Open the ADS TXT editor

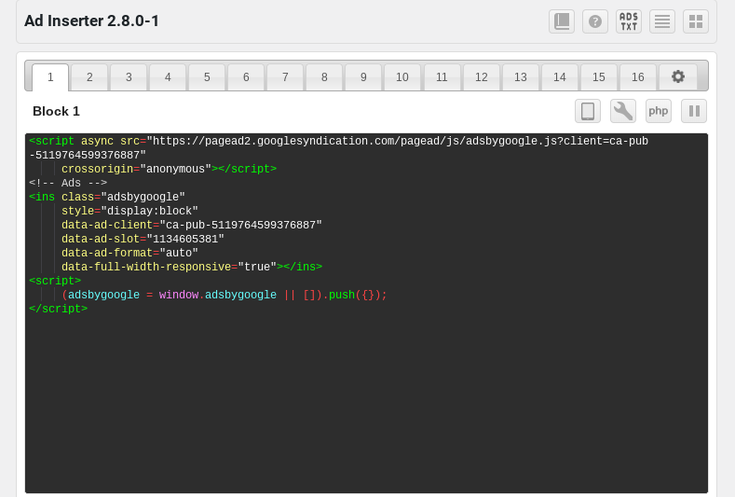click(x=629, y=21)
